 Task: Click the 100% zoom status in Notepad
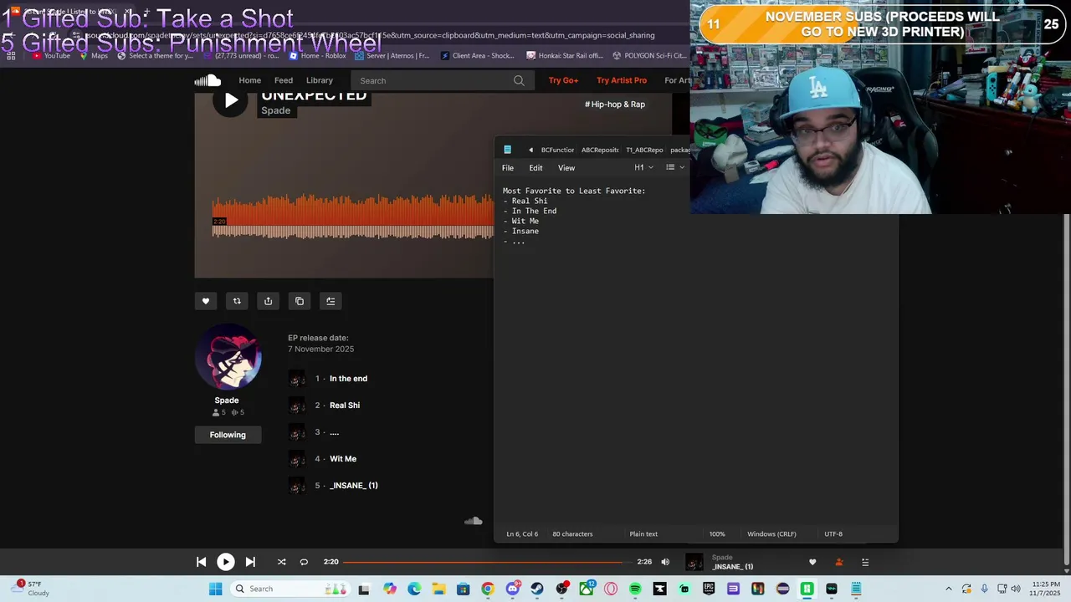click(717, 534)
